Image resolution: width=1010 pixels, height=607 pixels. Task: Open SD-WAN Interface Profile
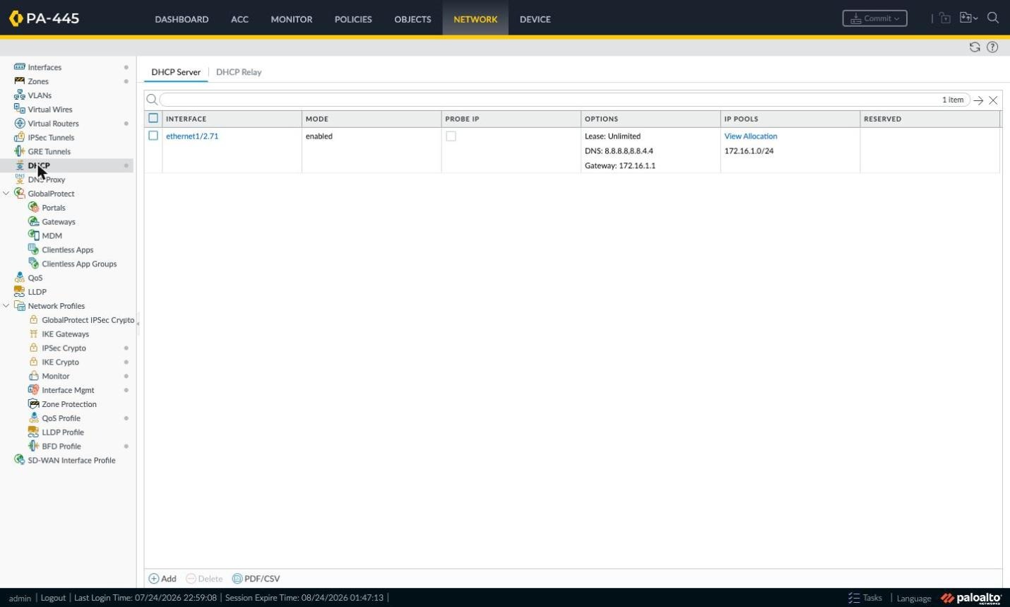coord(71,460)
